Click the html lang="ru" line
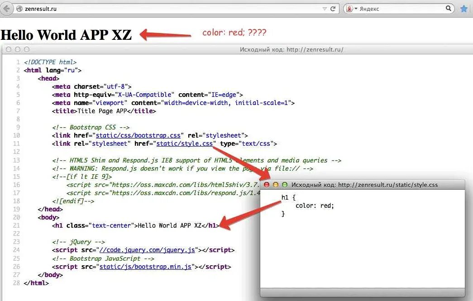 (x=53, y=70)
